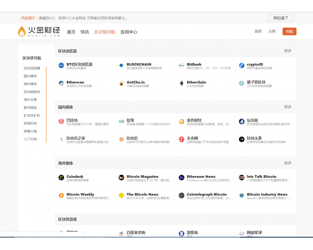This screenshot has width=313, height=250.
Task: Open the 比特范 icon
Action: click(121, 139)
